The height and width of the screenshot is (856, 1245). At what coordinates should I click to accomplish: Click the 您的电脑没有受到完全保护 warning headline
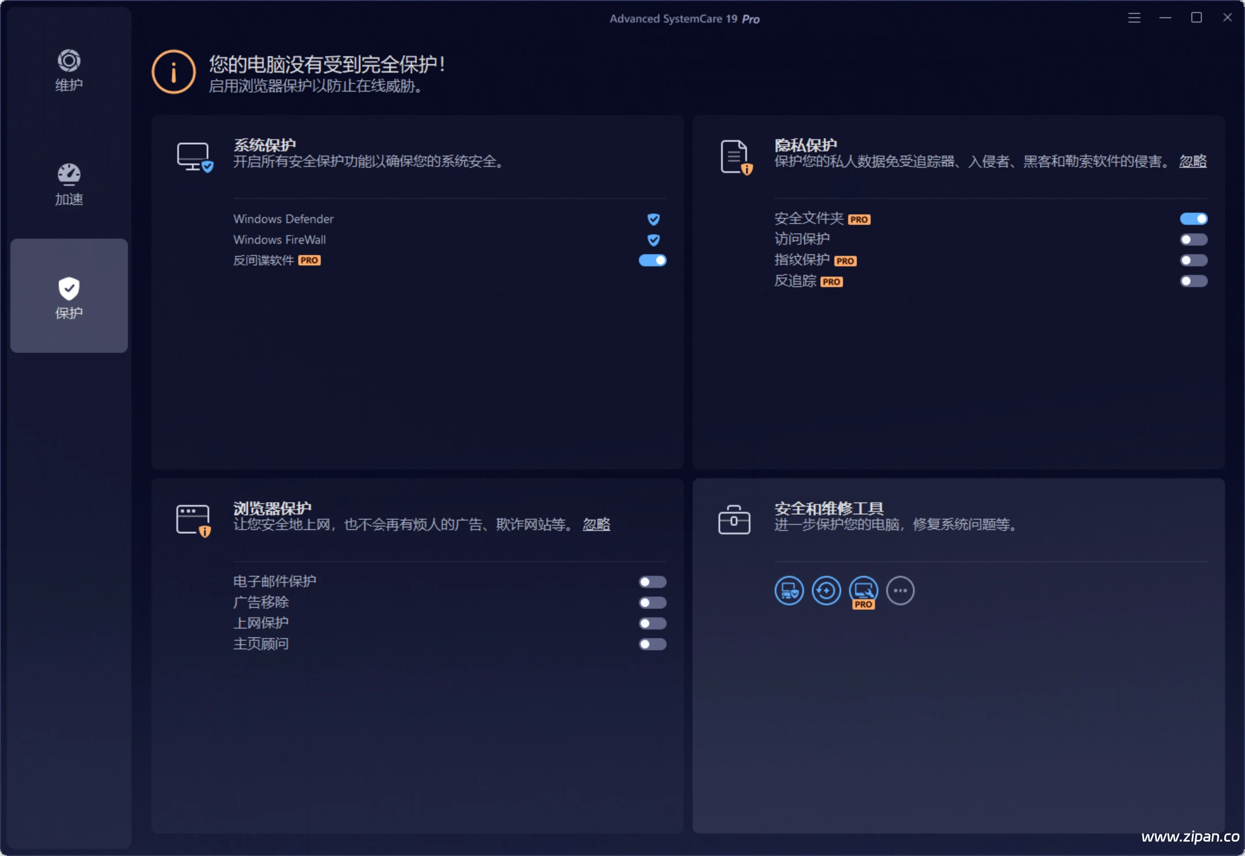(x=327, y=64)
